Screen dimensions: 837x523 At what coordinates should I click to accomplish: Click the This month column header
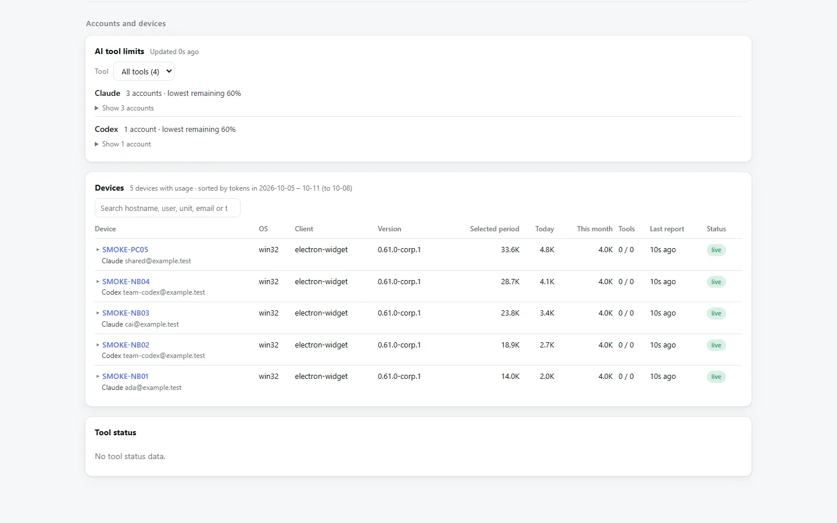click(x=595, y=229)
